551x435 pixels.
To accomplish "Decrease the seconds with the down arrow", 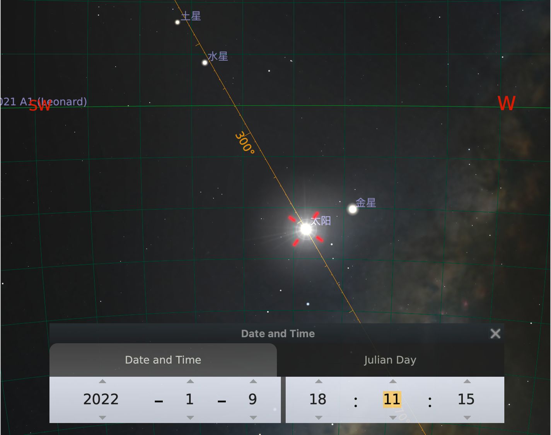I will coord(467,418).
